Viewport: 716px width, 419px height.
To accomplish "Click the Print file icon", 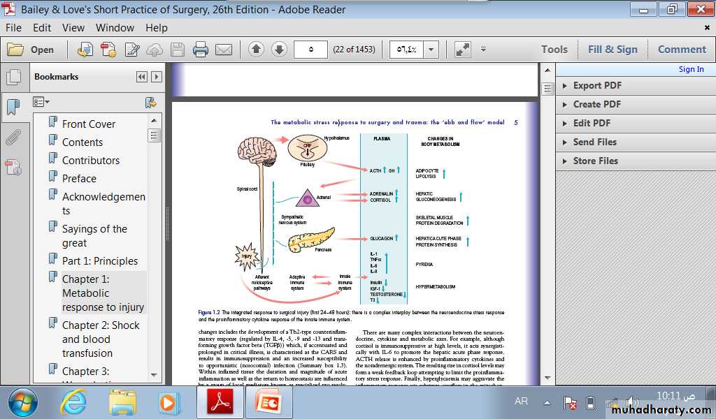I will point(200,50).
